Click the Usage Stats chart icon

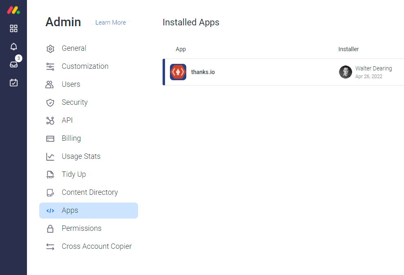[x=50, y=156]
